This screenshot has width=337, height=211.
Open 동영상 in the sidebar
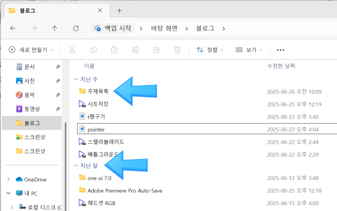coord(32,109)
